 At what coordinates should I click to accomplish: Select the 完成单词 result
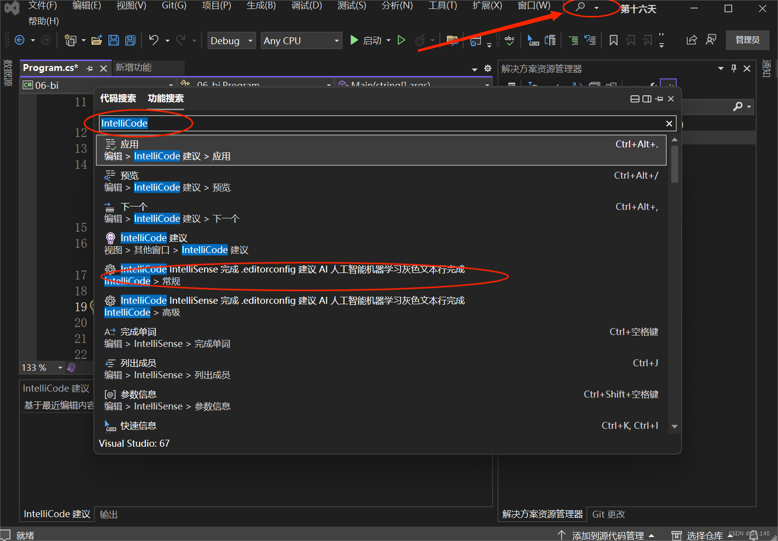pos(382,338)
